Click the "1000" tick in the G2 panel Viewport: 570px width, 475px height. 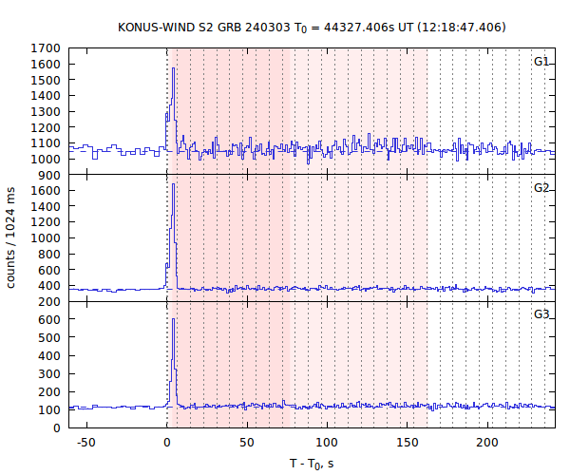tap(46, 238)
